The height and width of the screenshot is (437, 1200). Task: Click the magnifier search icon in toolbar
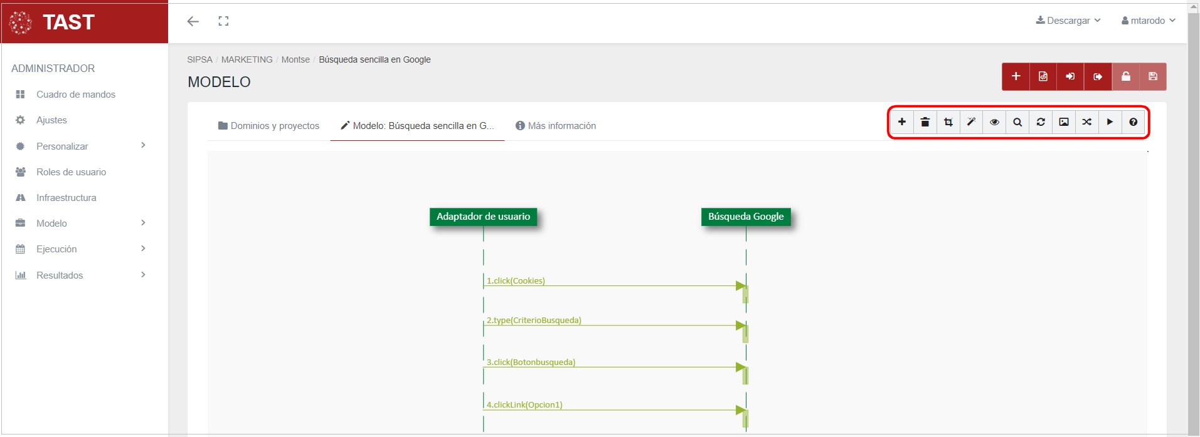coord(1017,122)
